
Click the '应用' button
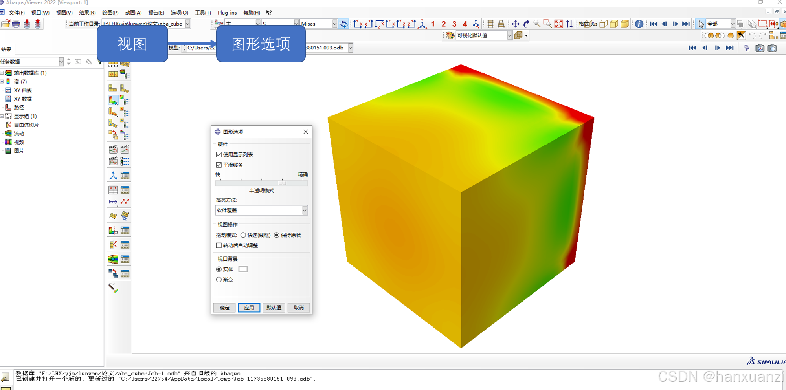[x=249, y=308]
